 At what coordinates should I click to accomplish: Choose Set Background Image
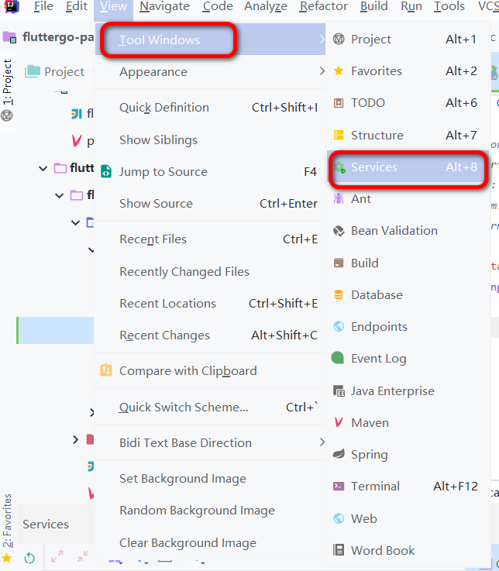pos(211,479)
